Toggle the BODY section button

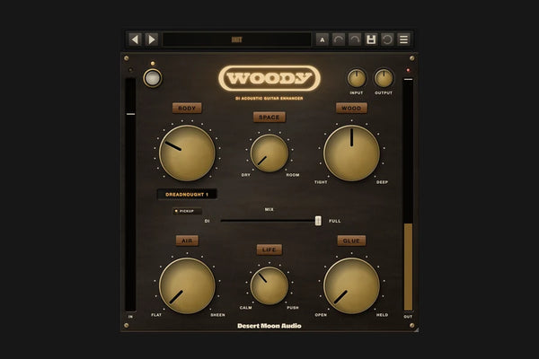pyautogui.click(x=187, y=109)
